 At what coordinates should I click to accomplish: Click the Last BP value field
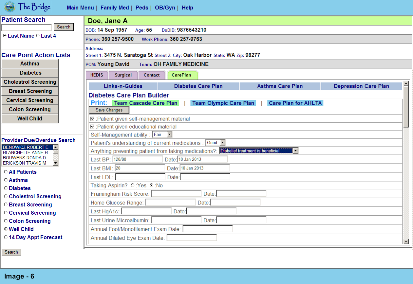(x=138, y=159)
